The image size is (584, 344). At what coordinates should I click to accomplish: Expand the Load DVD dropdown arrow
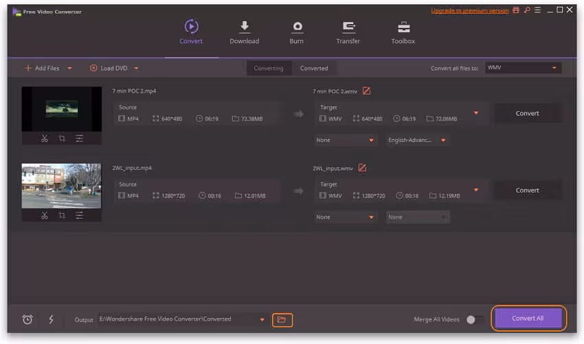136,69
